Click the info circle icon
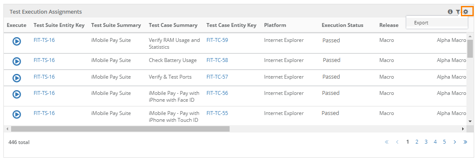The height and width of the screenshot is (159, 475). [x=450, y=12]
